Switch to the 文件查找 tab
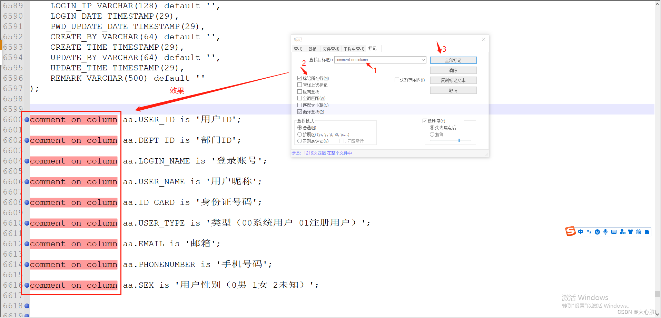This screenshot has height=318, width=661. point(331,49)
